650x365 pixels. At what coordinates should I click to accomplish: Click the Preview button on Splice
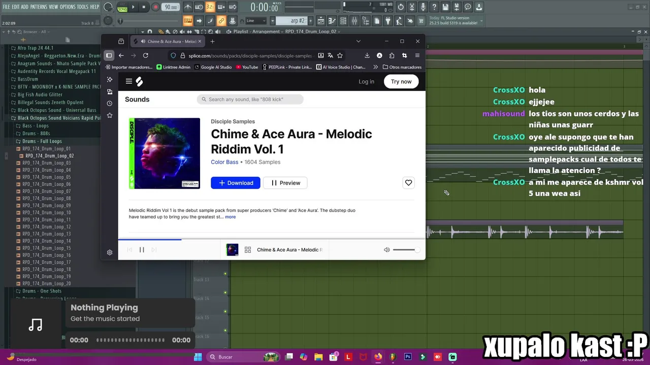pyautogui.click(x=285, y=183)
